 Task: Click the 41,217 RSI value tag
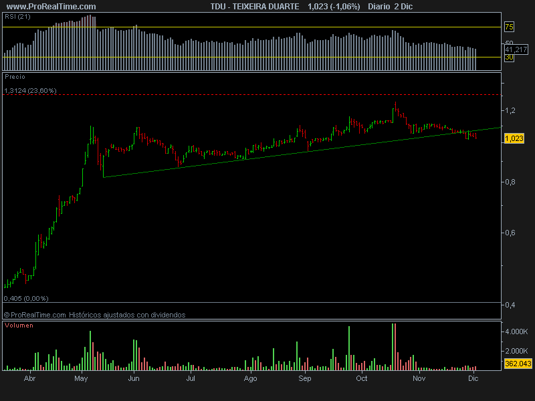point(516,49)
